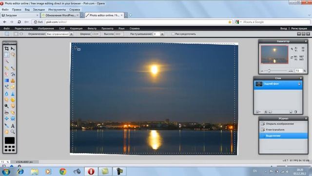
Task: Choose rectangular marquee shape in options bar
Action: tap(16, 34)
